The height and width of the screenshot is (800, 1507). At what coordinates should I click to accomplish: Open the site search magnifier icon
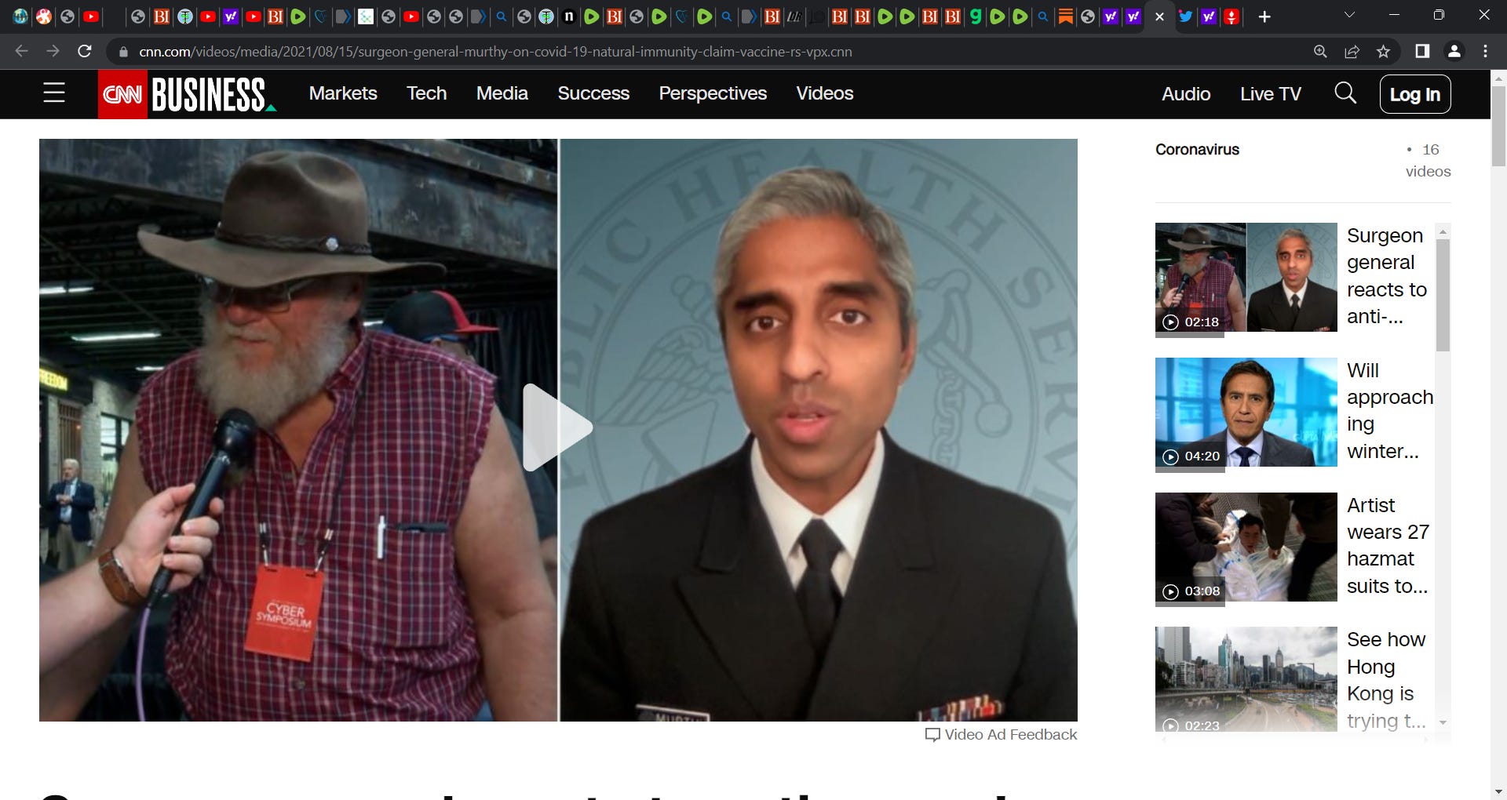tap(1345, 93)
